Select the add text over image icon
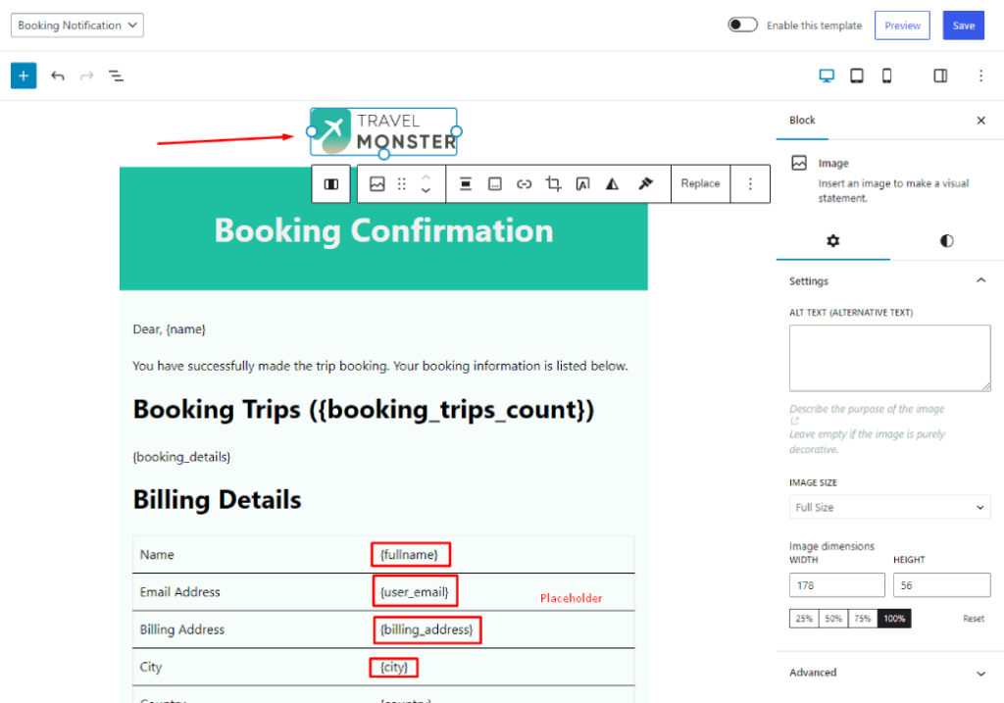The image size is (1004, 703). [x=582, y=183]
